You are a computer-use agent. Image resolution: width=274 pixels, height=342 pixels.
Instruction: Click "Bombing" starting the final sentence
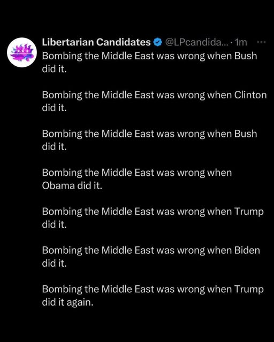[62, 290]
